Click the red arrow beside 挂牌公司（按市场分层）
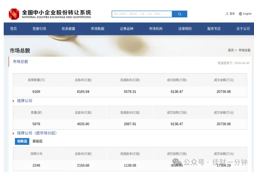Viewport: 254px width, 175px height. coord(14,133)
